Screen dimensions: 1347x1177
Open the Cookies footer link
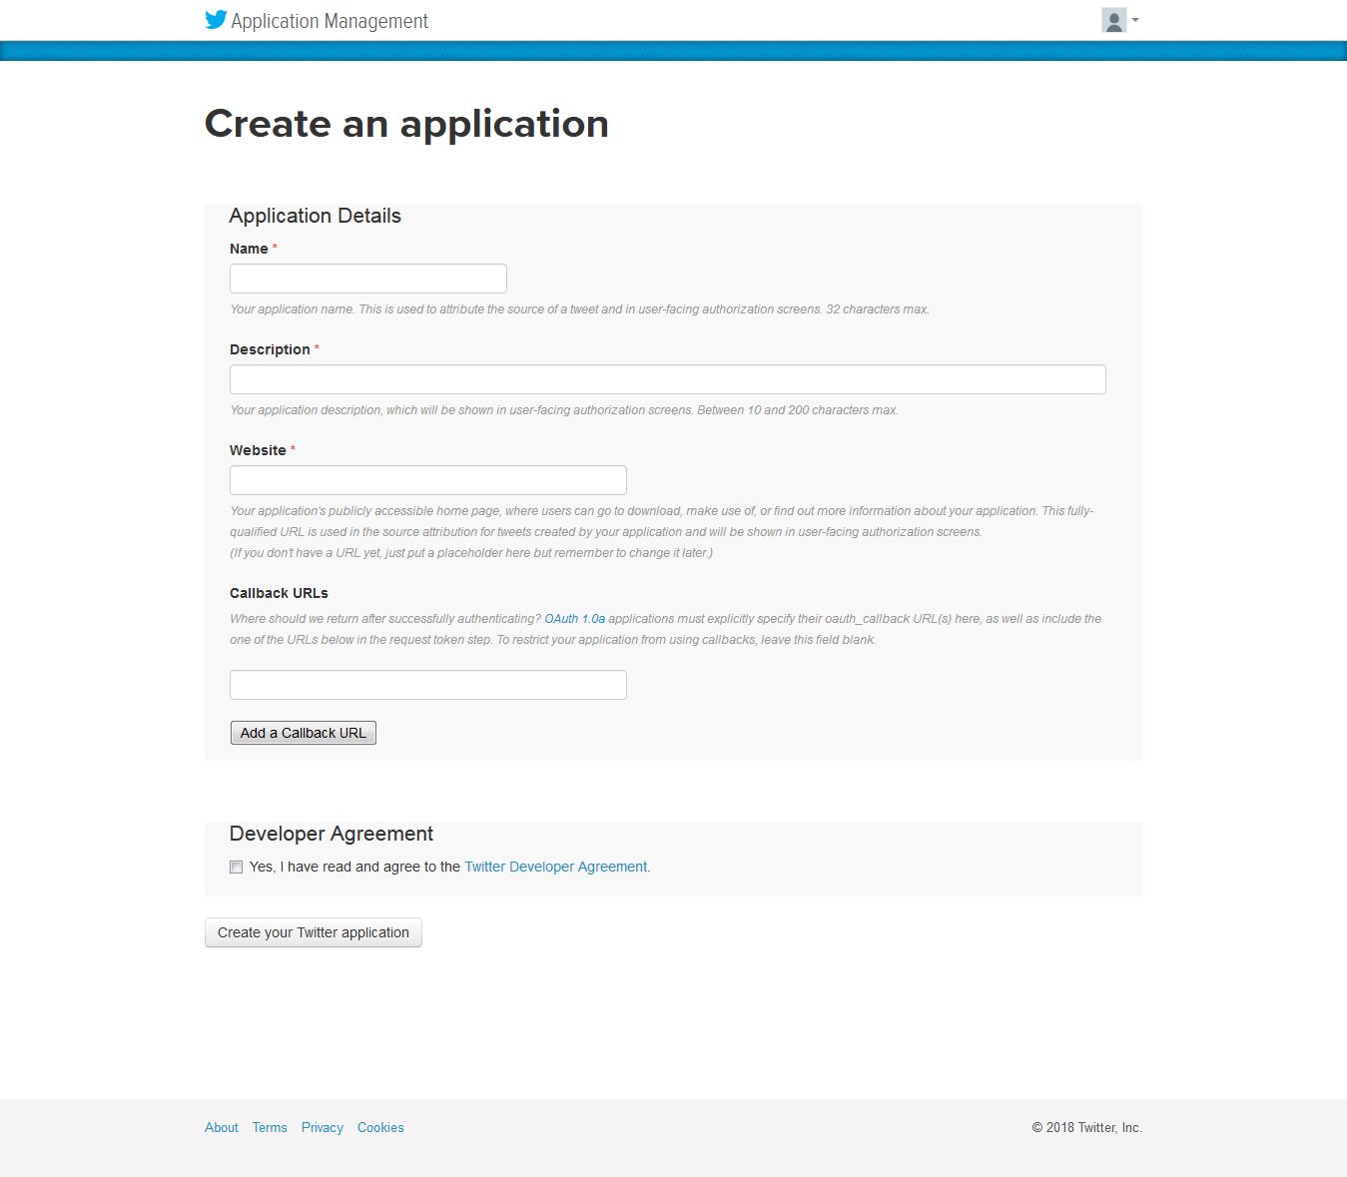point(380,1127)
